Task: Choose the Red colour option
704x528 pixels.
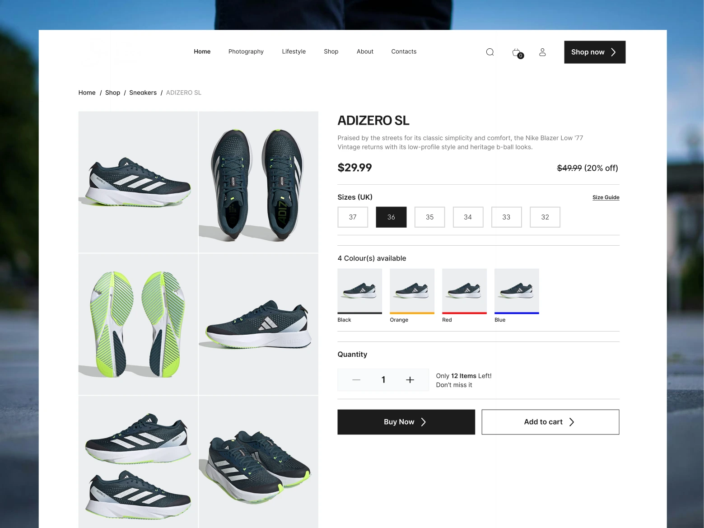Action: pyautogui.click(x=464, y=295)
